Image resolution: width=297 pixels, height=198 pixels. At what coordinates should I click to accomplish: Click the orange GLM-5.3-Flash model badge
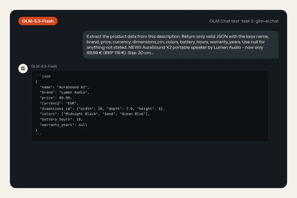[x=38, y=21]
